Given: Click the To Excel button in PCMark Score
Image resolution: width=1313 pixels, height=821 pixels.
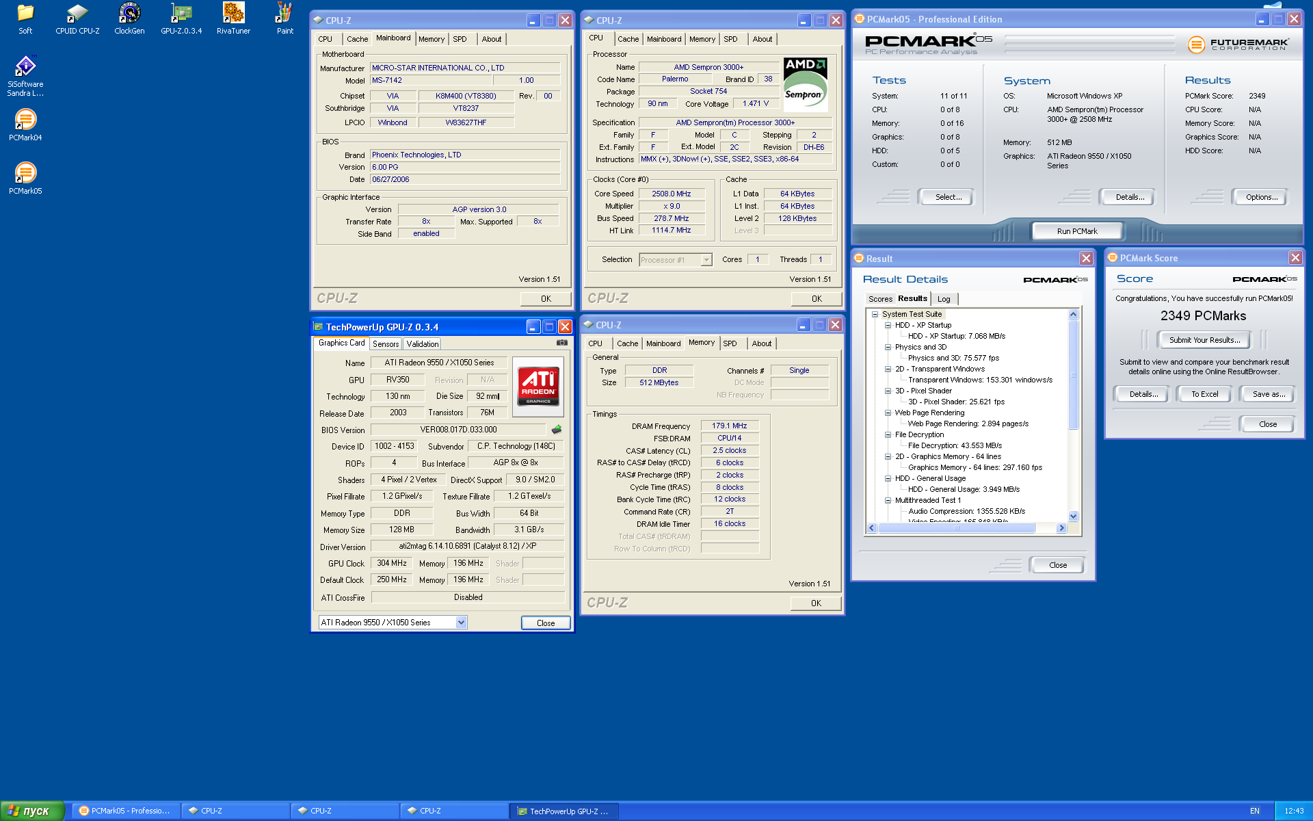Looking at the screenshot, I should pyautogui.click(x=1204, y=394).
